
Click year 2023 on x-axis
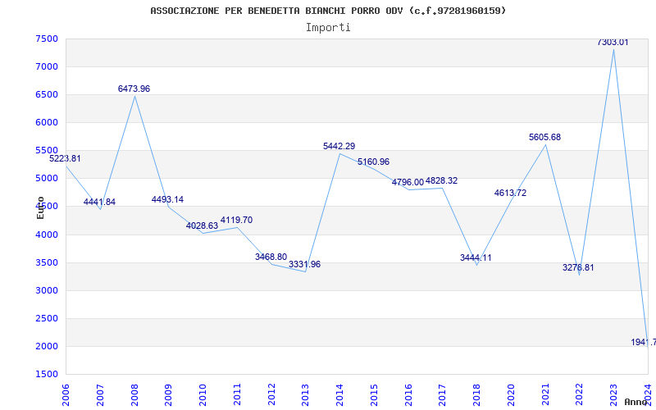(x=613, y=394)
